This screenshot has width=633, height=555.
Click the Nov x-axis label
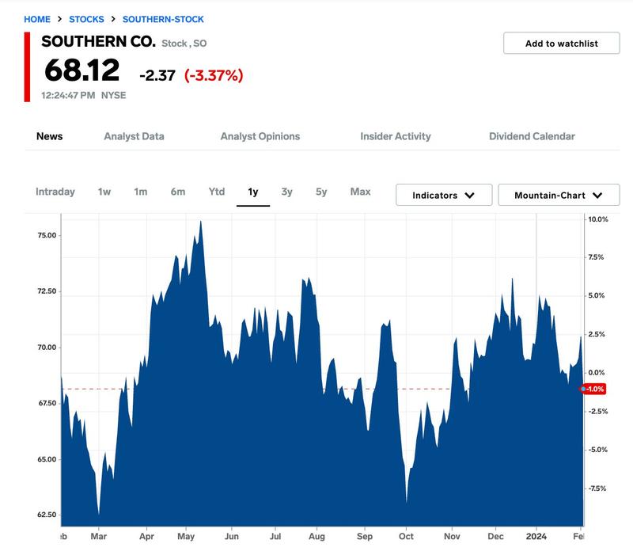452,537
